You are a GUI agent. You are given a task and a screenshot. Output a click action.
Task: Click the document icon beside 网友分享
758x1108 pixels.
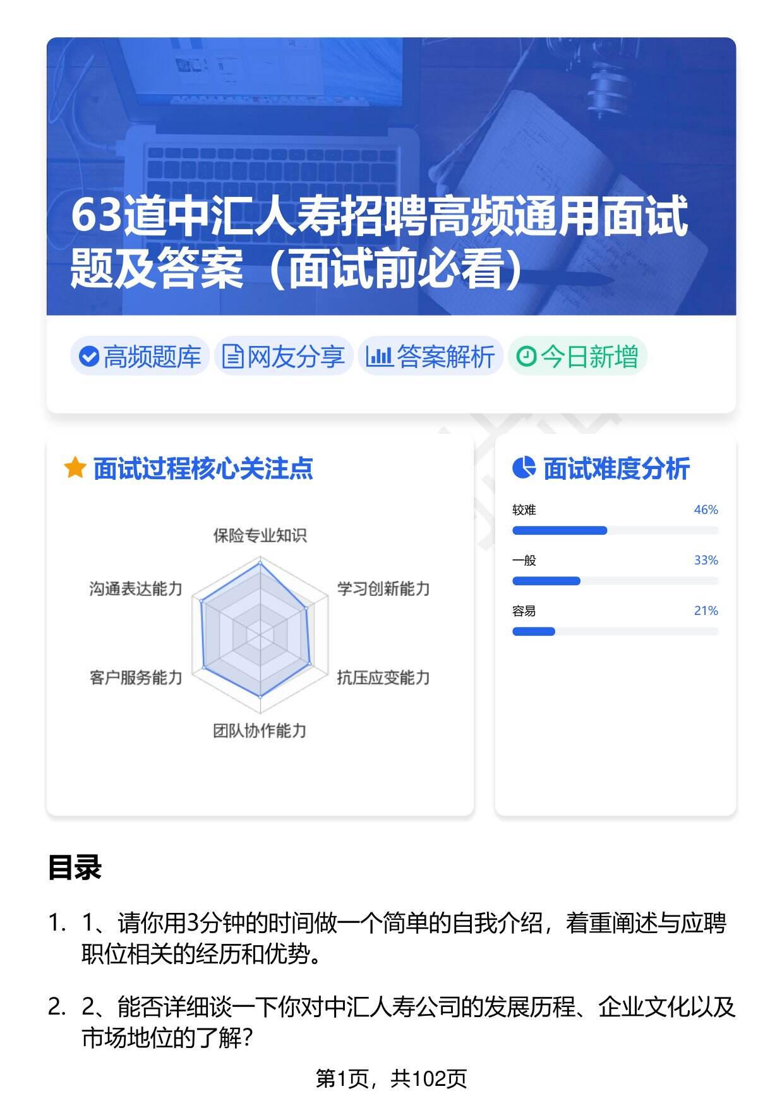tap(232, 357)
